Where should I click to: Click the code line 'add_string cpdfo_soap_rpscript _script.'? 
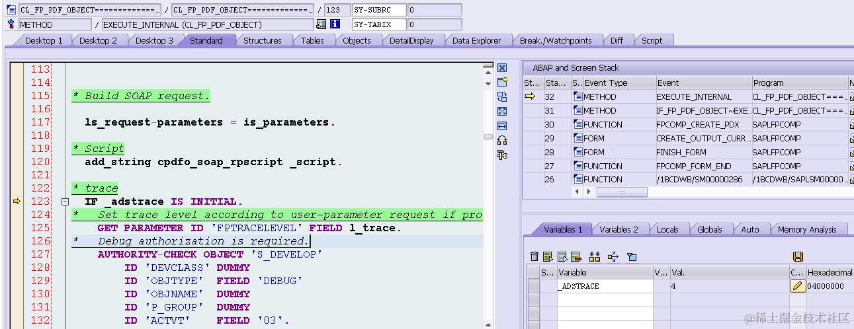pos(213,162)
